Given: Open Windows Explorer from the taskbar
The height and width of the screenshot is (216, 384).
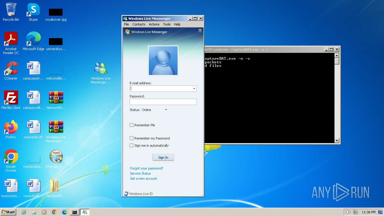Looking at the screenshot, I should [x=34, y=212].
